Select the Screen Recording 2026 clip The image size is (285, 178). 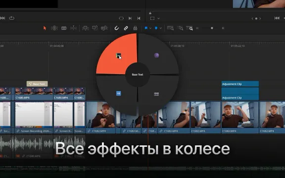pyautogui.click(x=34, y=118)
